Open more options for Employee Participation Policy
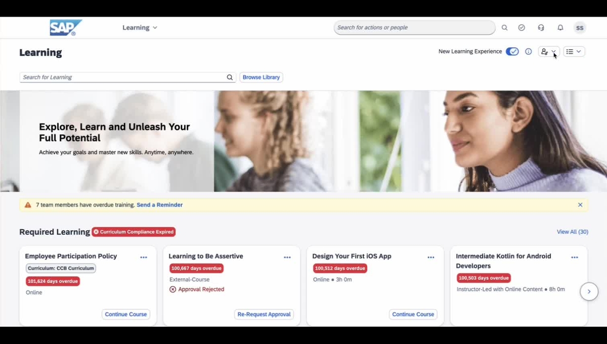Viewport: 607px width, 344px height. [144, 257]
